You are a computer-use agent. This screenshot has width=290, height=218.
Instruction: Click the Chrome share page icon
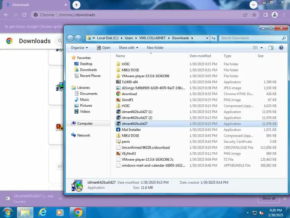[245, 15]
